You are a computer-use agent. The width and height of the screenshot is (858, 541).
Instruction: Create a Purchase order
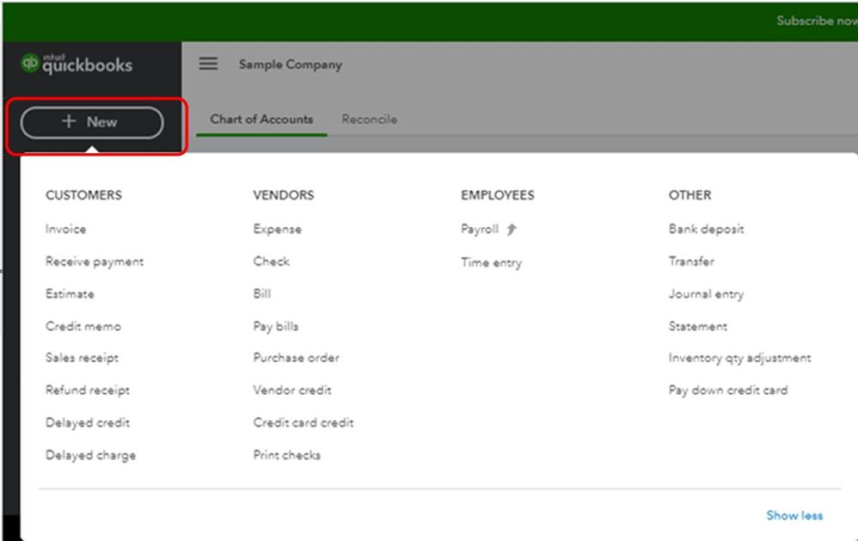tap(296, 358)
